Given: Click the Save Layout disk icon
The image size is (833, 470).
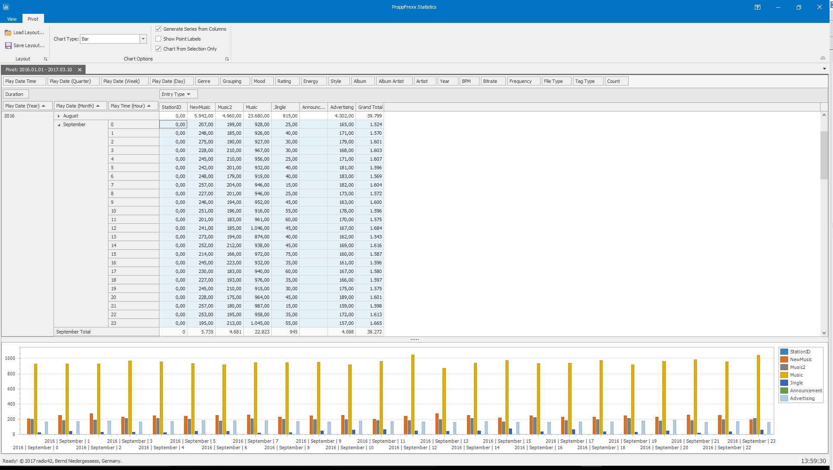Looking at the screenshot, I should click(x=8, y=45).
